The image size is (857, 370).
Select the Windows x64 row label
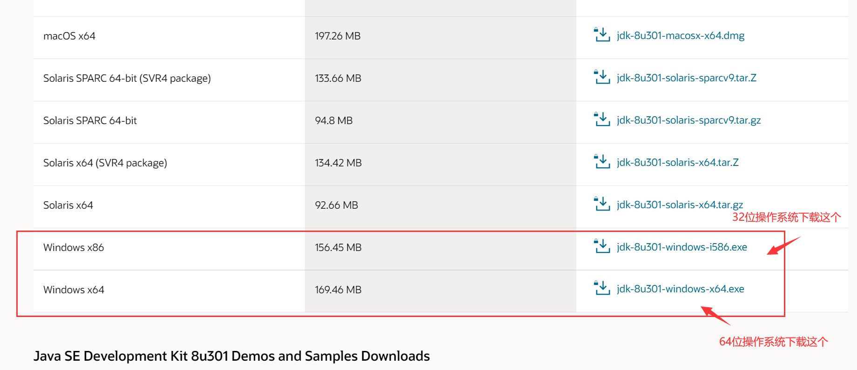coord(74,290)
